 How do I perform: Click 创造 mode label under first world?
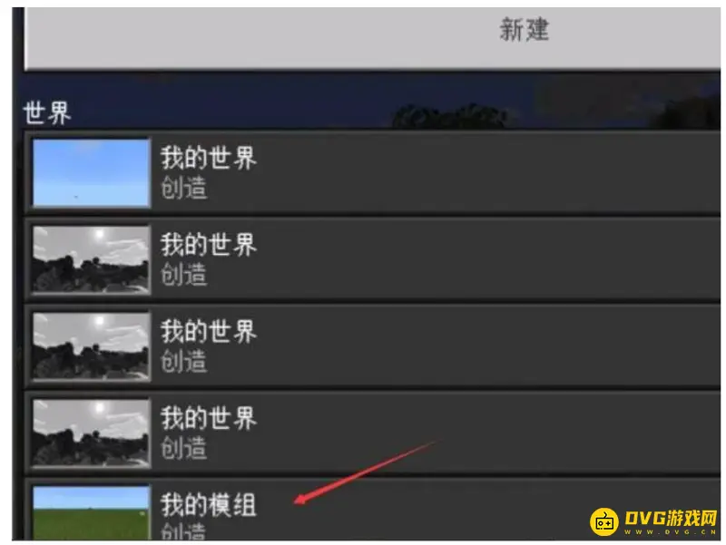pos(184,189)
